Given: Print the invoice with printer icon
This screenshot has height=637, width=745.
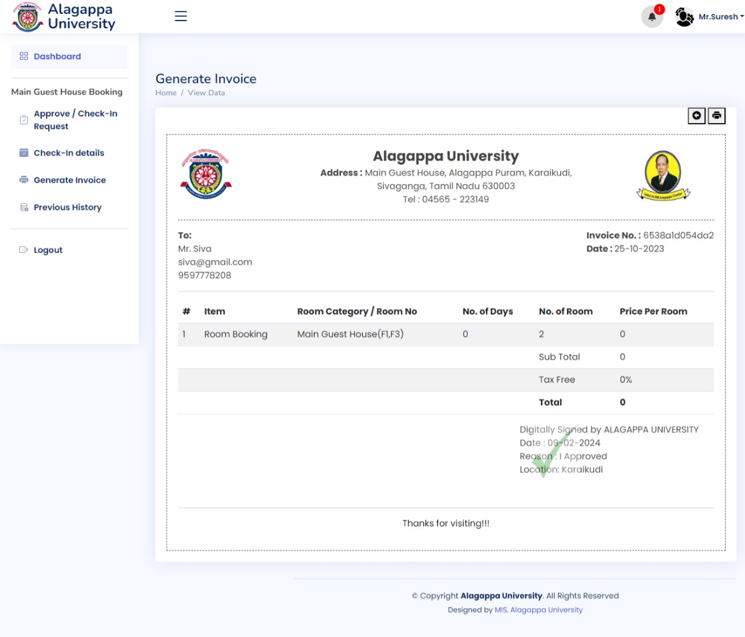Looking at the screenshot, I should [717, 115].
